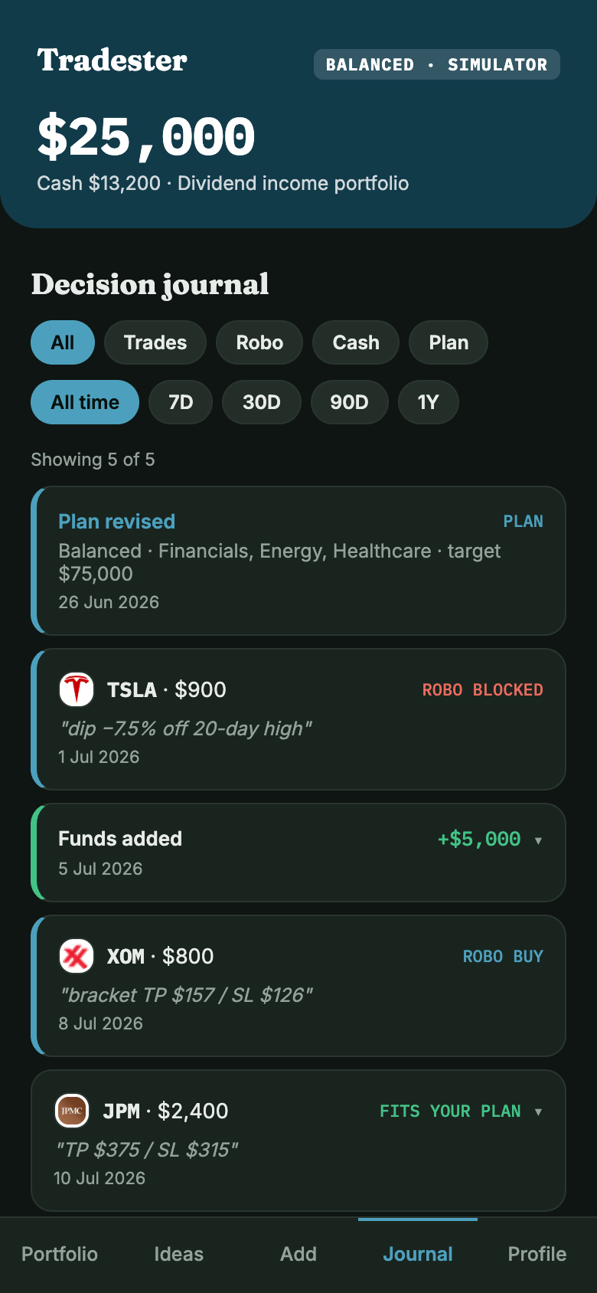Tap the JPMorgan logo icon
Viewport: 597px width, 1293px height.
tap(72, 1111)
